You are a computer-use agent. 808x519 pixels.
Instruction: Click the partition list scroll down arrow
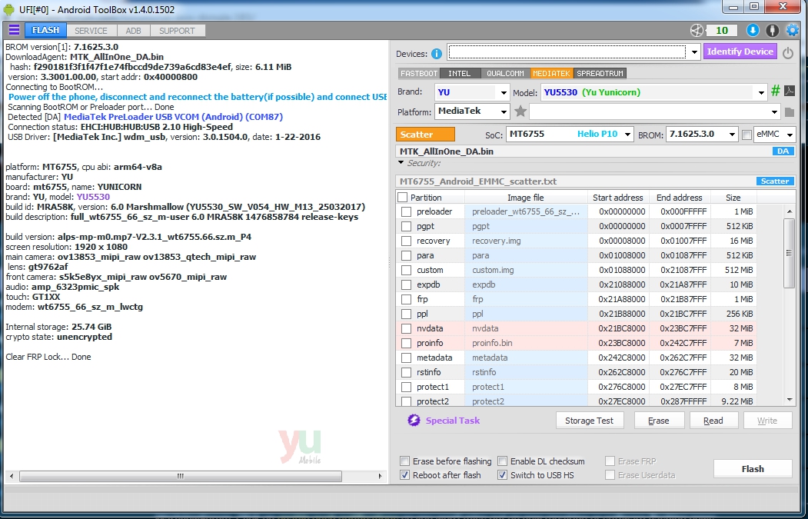tap(790, 399)
